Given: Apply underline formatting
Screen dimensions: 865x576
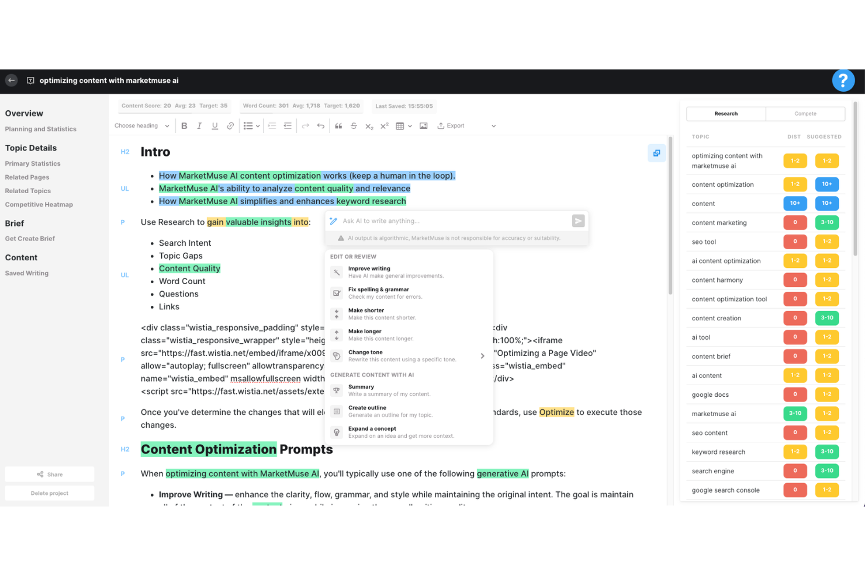Looking at the screenshot, I should (x=214, y=125).
